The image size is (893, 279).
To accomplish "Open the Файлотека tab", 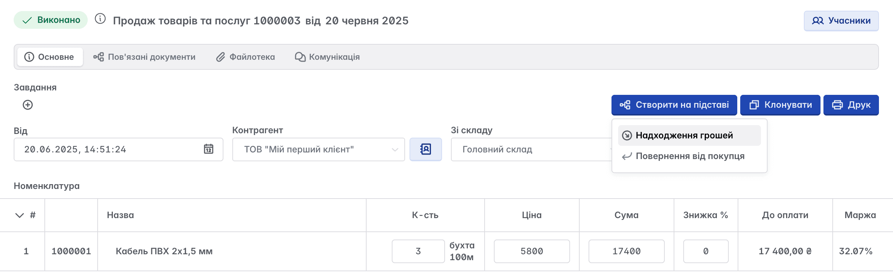I will pyautogui.click(x=246, y=57).
